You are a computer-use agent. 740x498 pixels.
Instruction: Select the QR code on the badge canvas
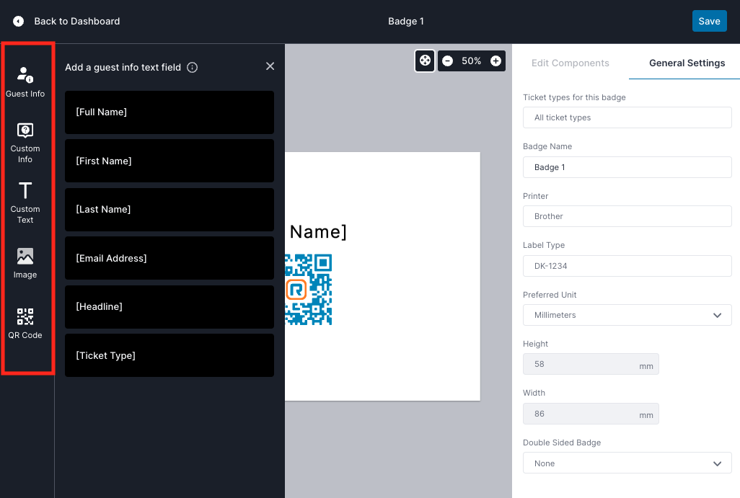point(309,290)
